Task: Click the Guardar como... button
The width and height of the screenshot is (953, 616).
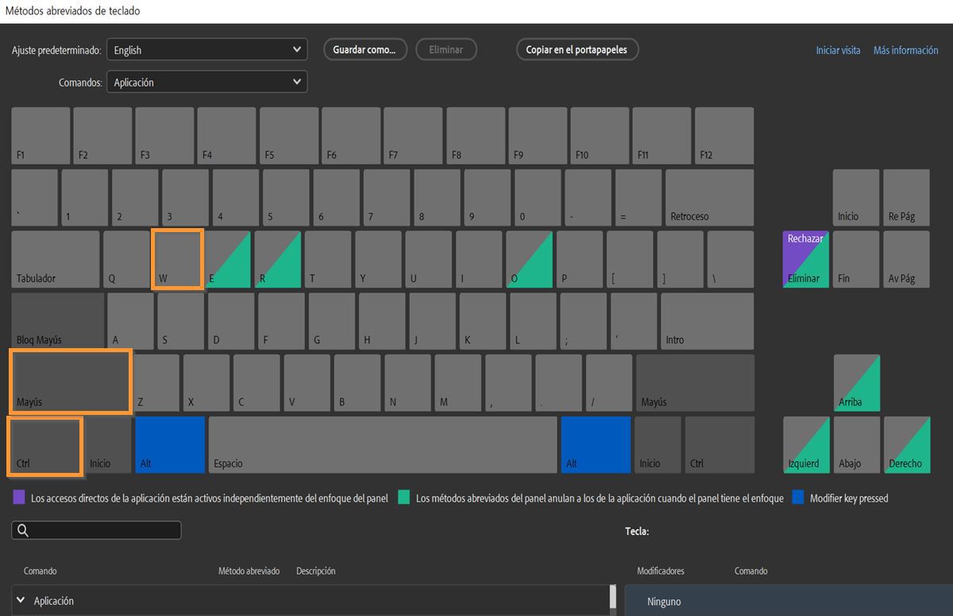Action: (x=365, y=49)
